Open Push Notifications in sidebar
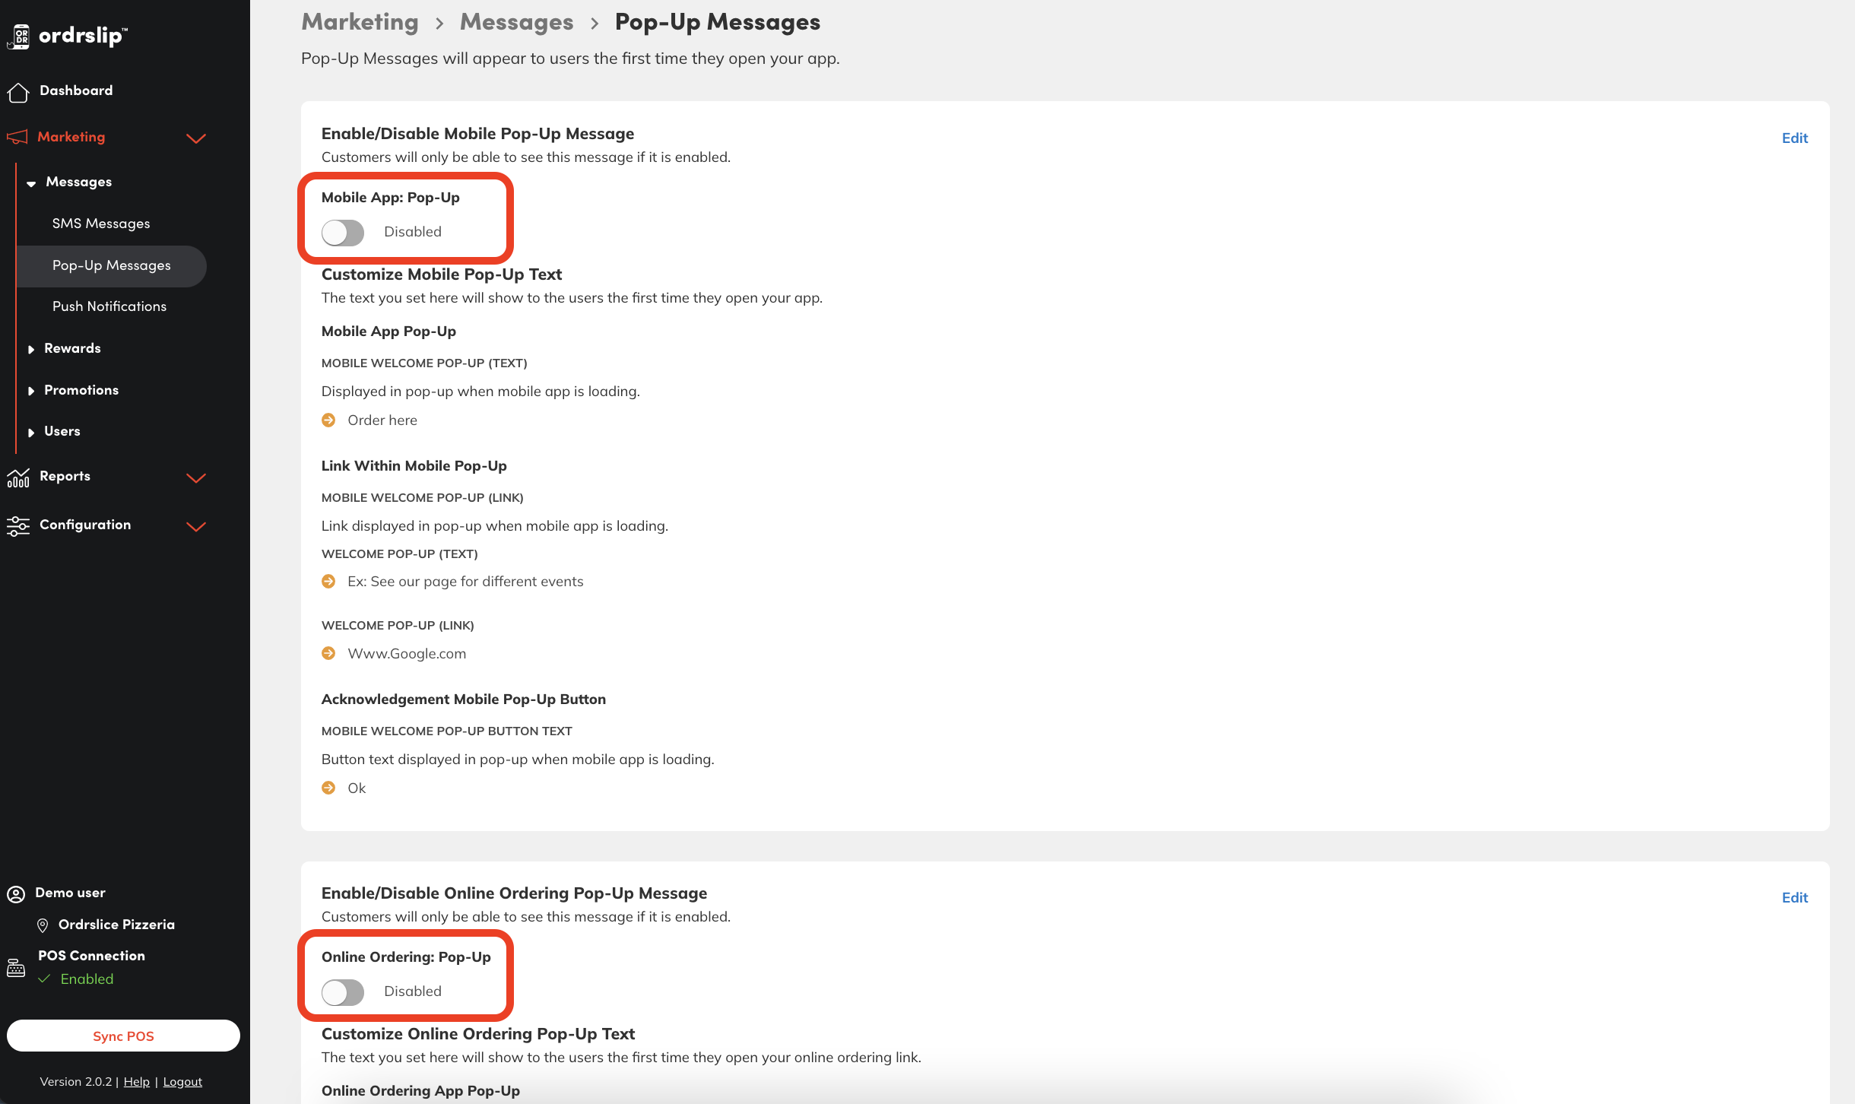Image resolution: width=1855 pixels, height=1104 pixels. click(109, 306)
